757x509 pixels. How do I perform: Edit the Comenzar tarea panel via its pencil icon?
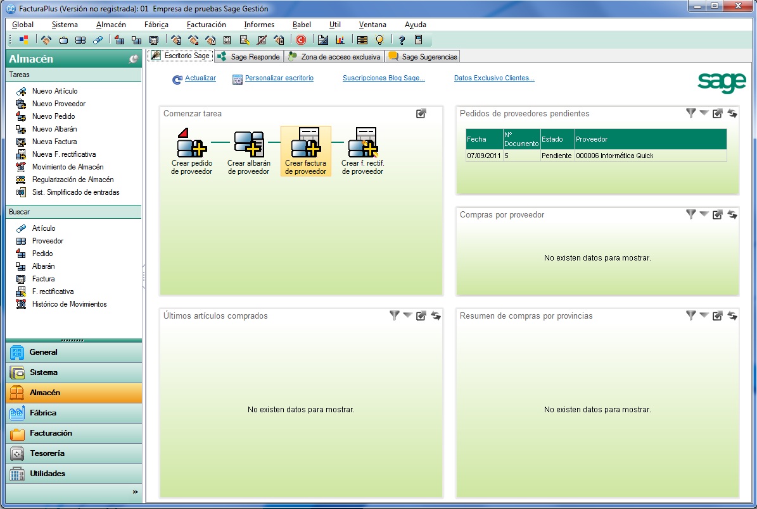point(421,113)
